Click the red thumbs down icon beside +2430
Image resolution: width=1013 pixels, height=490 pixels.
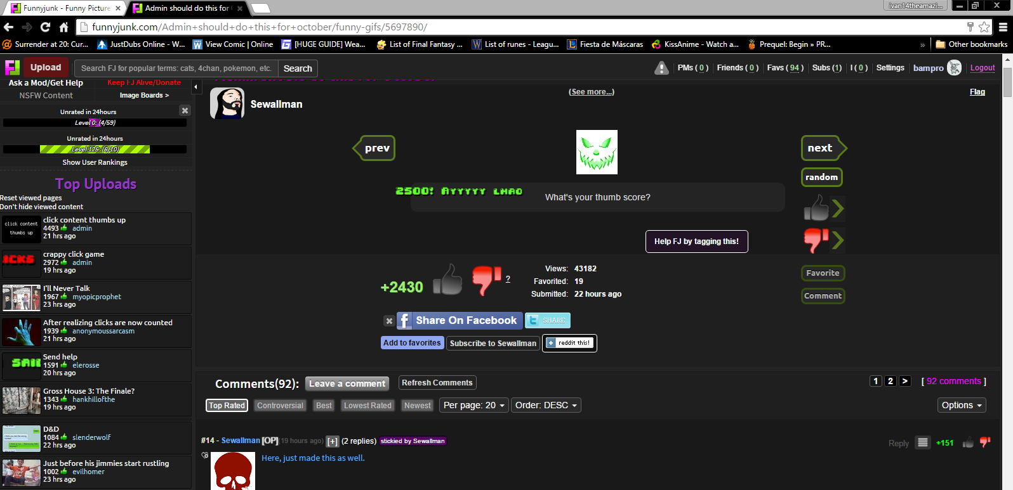[486, 280]
